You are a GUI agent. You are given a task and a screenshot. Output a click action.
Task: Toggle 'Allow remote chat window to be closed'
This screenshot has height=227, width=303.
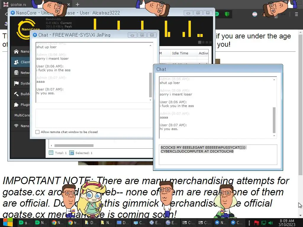tap(38, 132)
